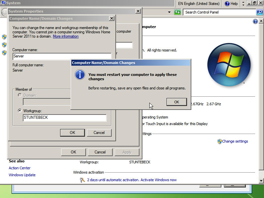Click the STUNTEBECK workgroup value in System window
The width and height of the screenshot is (264, 198).
(140, 162)
